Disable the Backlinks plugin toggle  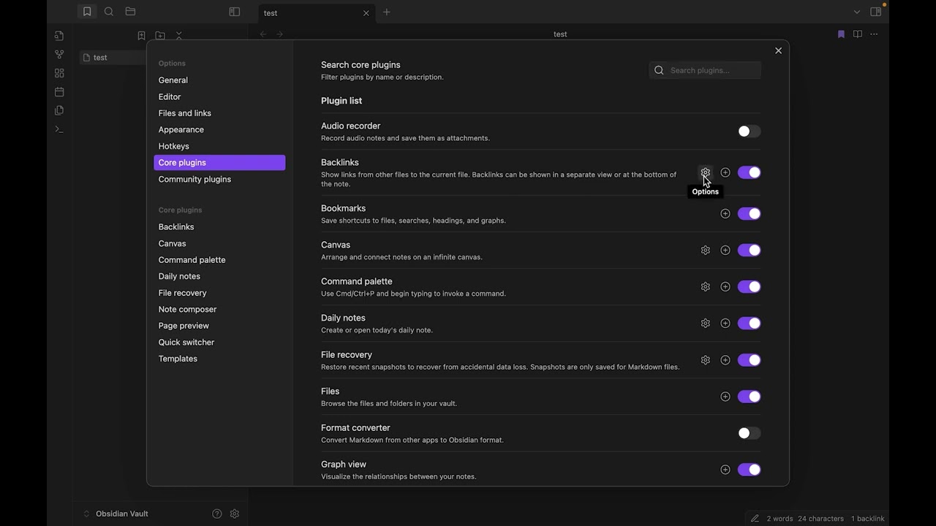coord(749,172)
